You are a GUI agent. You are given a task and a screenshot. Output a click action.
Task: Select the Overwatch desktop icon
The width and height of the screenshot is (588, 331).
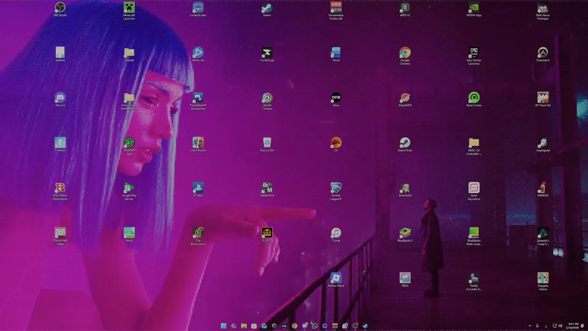coord(543,55)
